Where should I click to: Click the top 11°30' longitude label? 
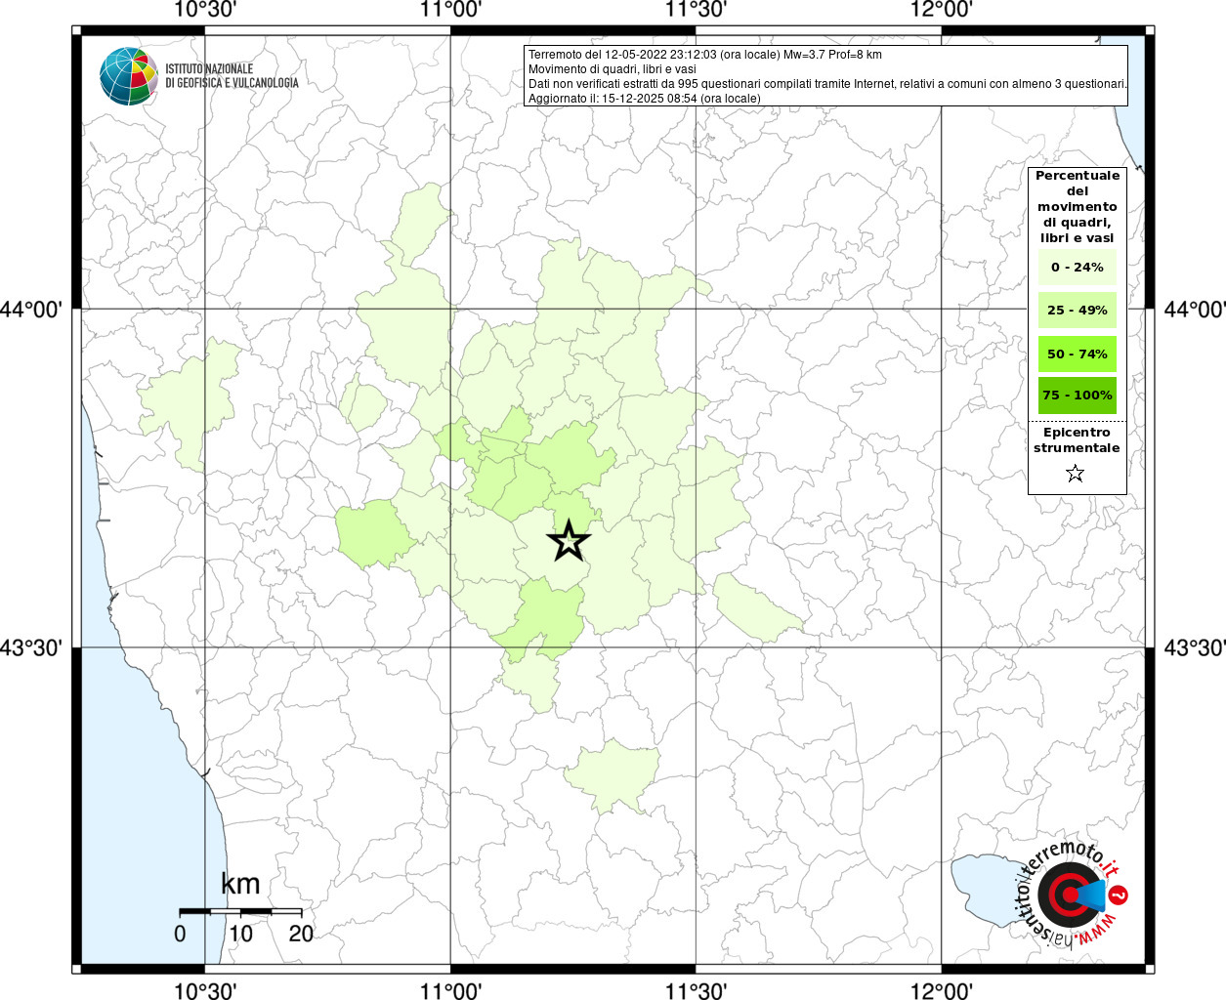pos(696,10)
